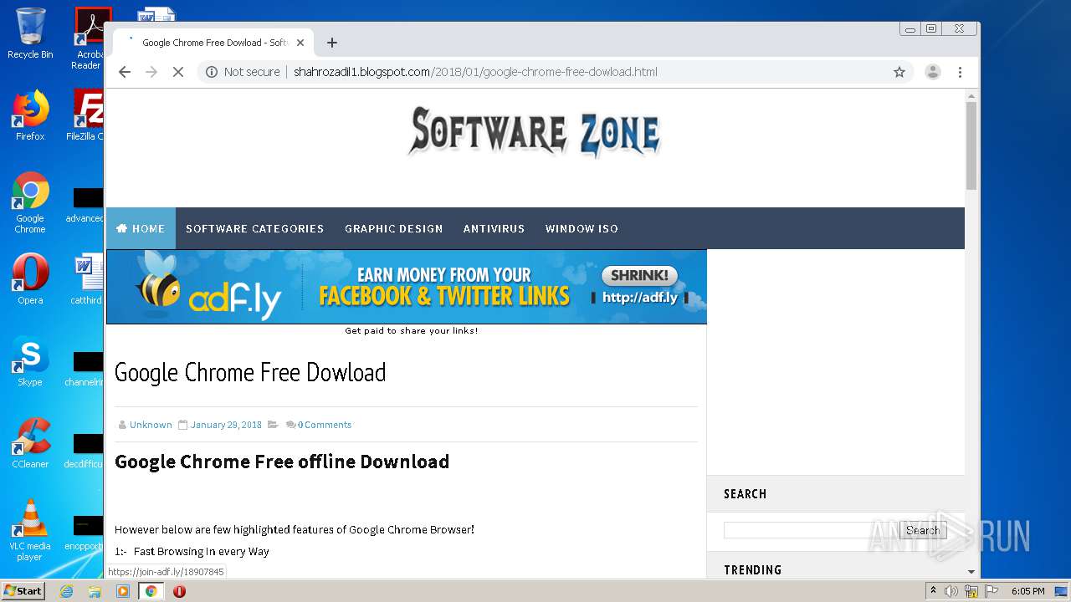Open the FileZilla desktop shortcut
The height and width of the screenshot is (602, 1071).
point(87,115)
